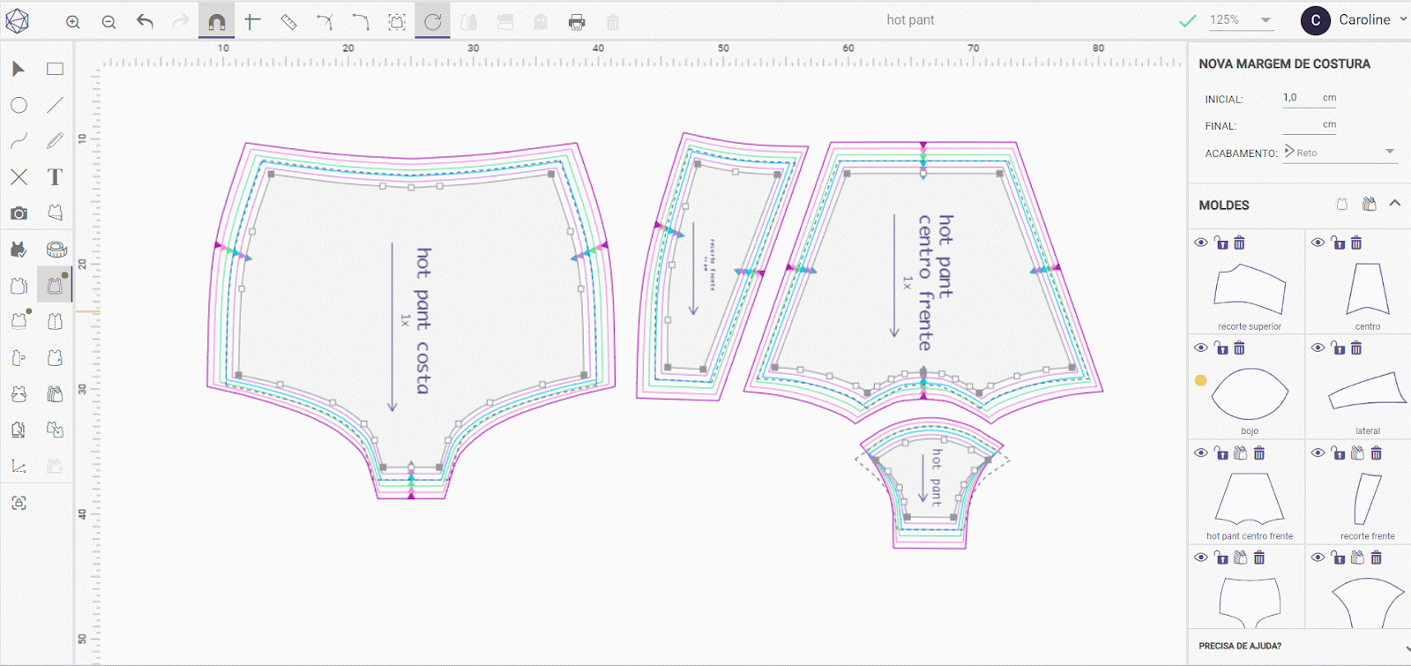Image resolution: width=1411 pixels, height=666 pixels.
Task: Select the ruler measure tool
Action: [x=288, y=22]
